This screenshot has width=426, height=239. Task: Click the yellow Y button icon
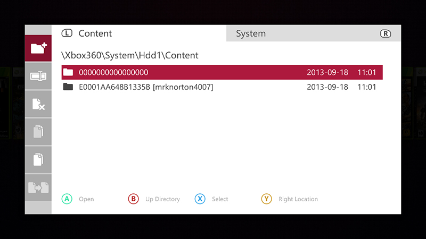tap(267, 199)
